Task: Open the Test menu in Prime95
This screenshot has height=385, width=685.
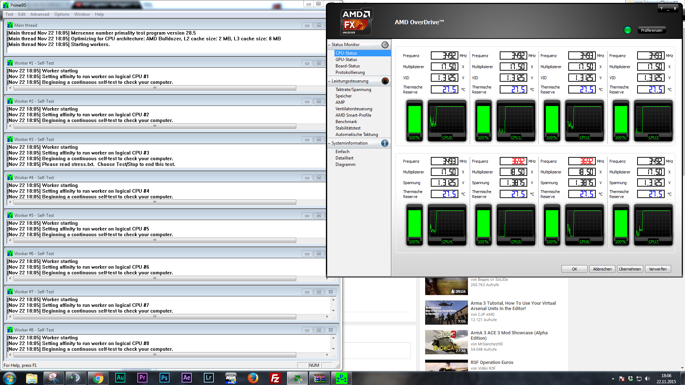Action: (9, 14)
